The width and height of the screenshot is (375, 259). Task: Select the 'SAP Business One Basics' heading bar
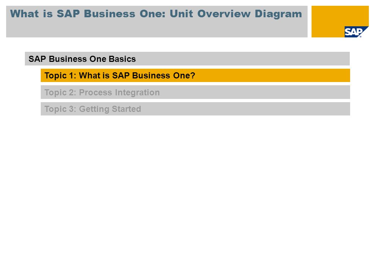[187, 59]
